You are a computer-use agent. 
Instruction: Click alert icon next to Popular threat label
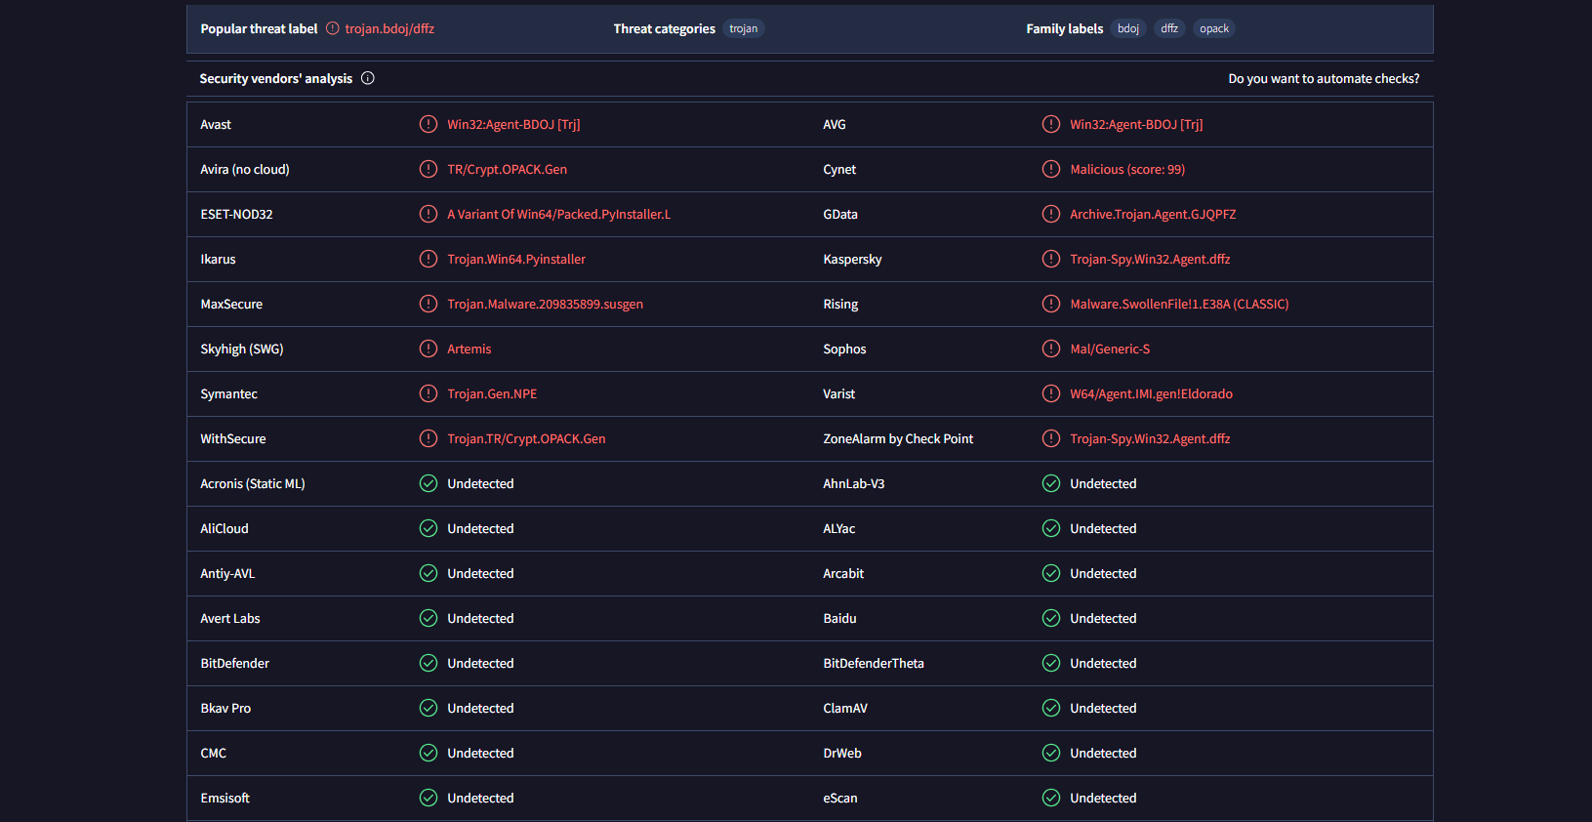[x=333, y=28]
